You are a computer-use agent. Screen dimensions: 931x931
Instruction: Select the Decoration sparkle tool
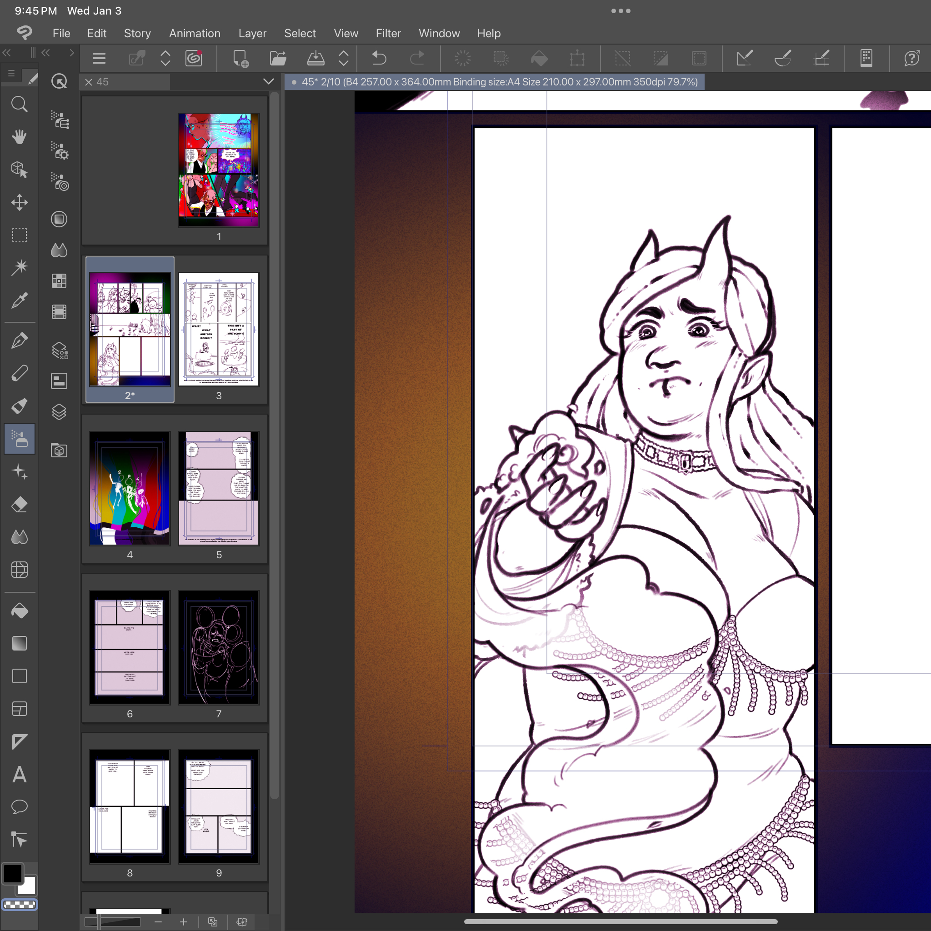(x=19, y=471)
